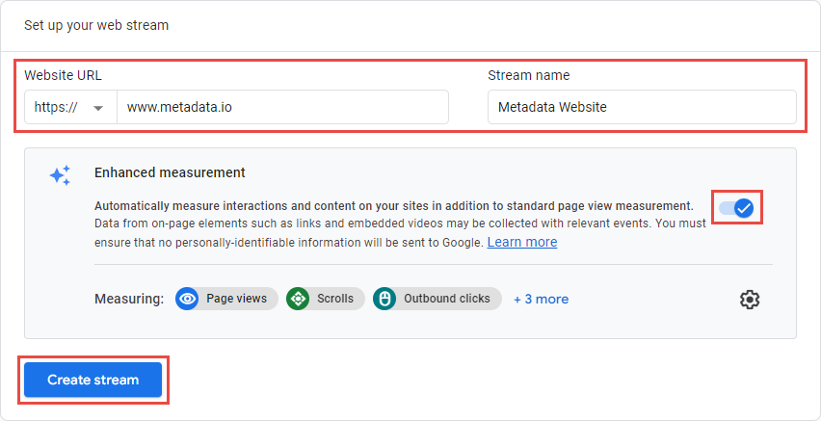The width and height of the screenshot is (821, 421).
Task: Click the Create stream button
Action: [93, 380]
